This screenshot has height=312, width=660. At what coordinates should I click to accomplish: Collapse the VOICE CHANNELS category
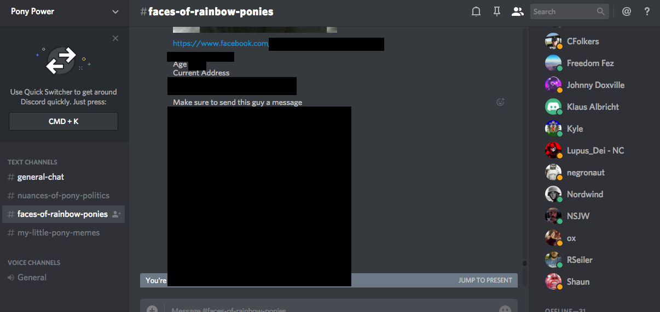pos(34,263)
